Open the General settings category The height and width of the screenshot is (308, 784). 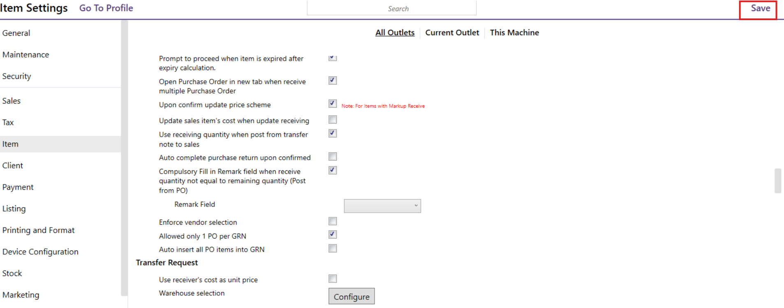(16, 33)
